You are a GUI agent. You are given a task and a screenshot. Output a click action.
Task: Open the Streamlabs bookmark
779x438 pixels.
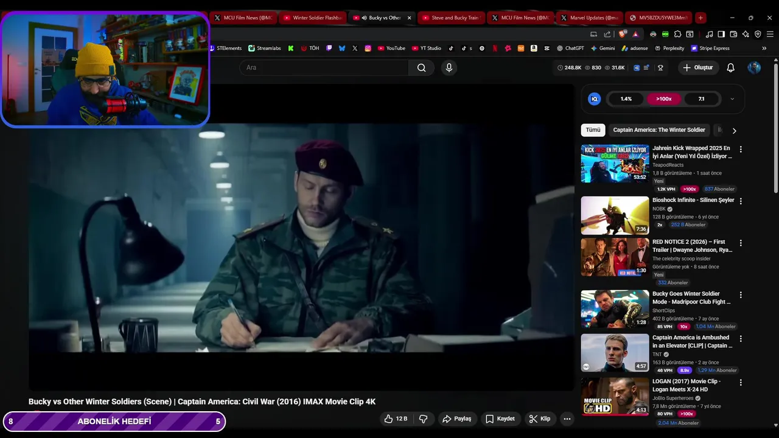(264, 48)
